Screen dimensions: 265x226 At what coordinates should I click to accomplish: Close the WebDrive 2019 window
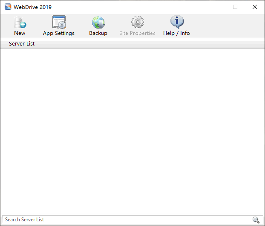click(x=255, y=7)
